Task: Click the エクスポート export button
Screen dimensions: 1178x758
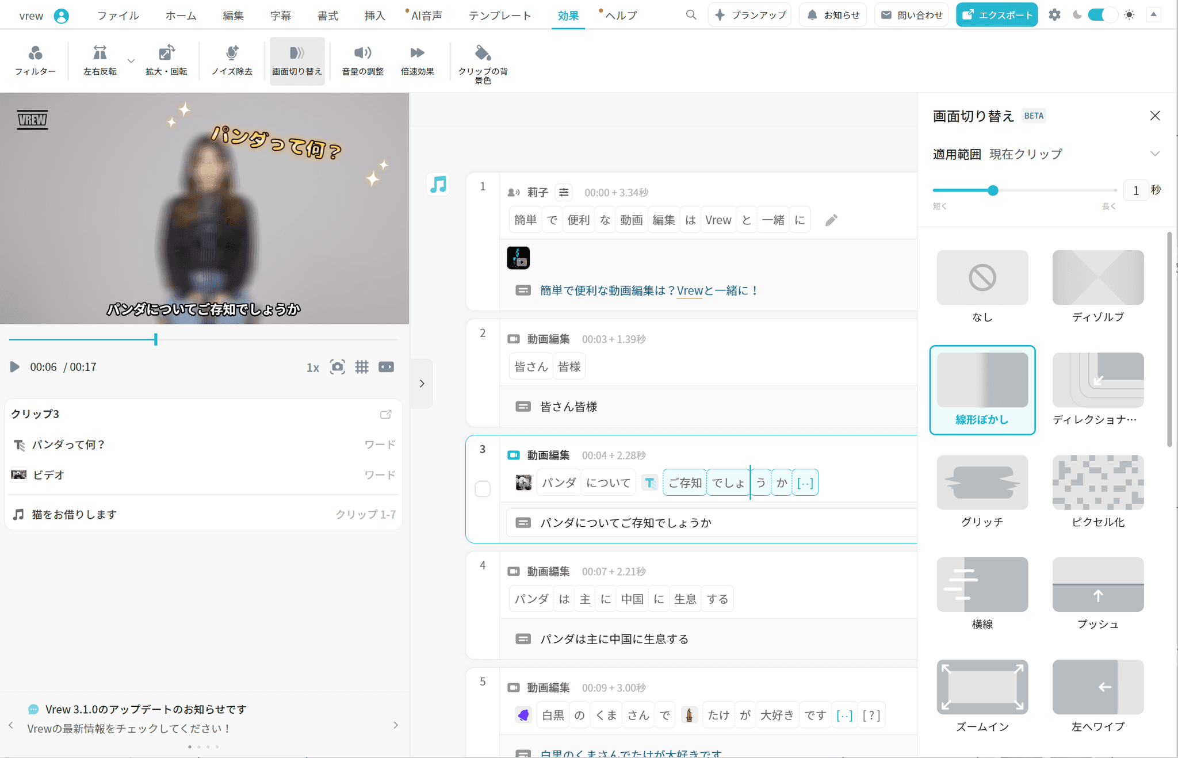Action: tap(996, 15)
